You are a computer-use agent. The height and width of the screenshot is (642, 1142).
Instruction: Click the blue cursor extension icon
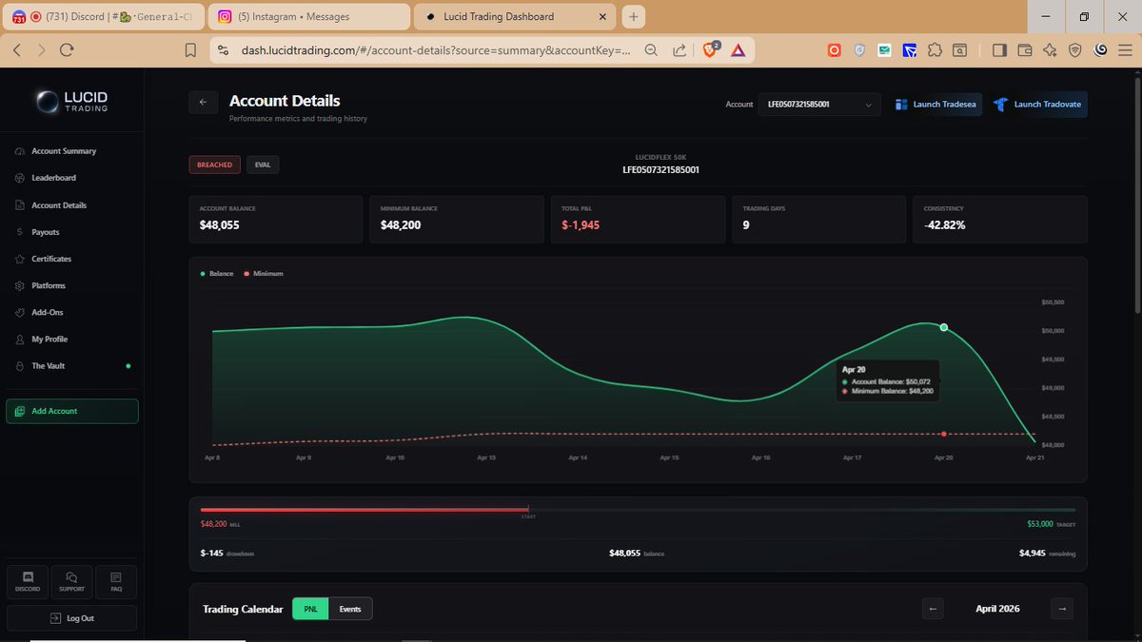(x=910, y=50)
